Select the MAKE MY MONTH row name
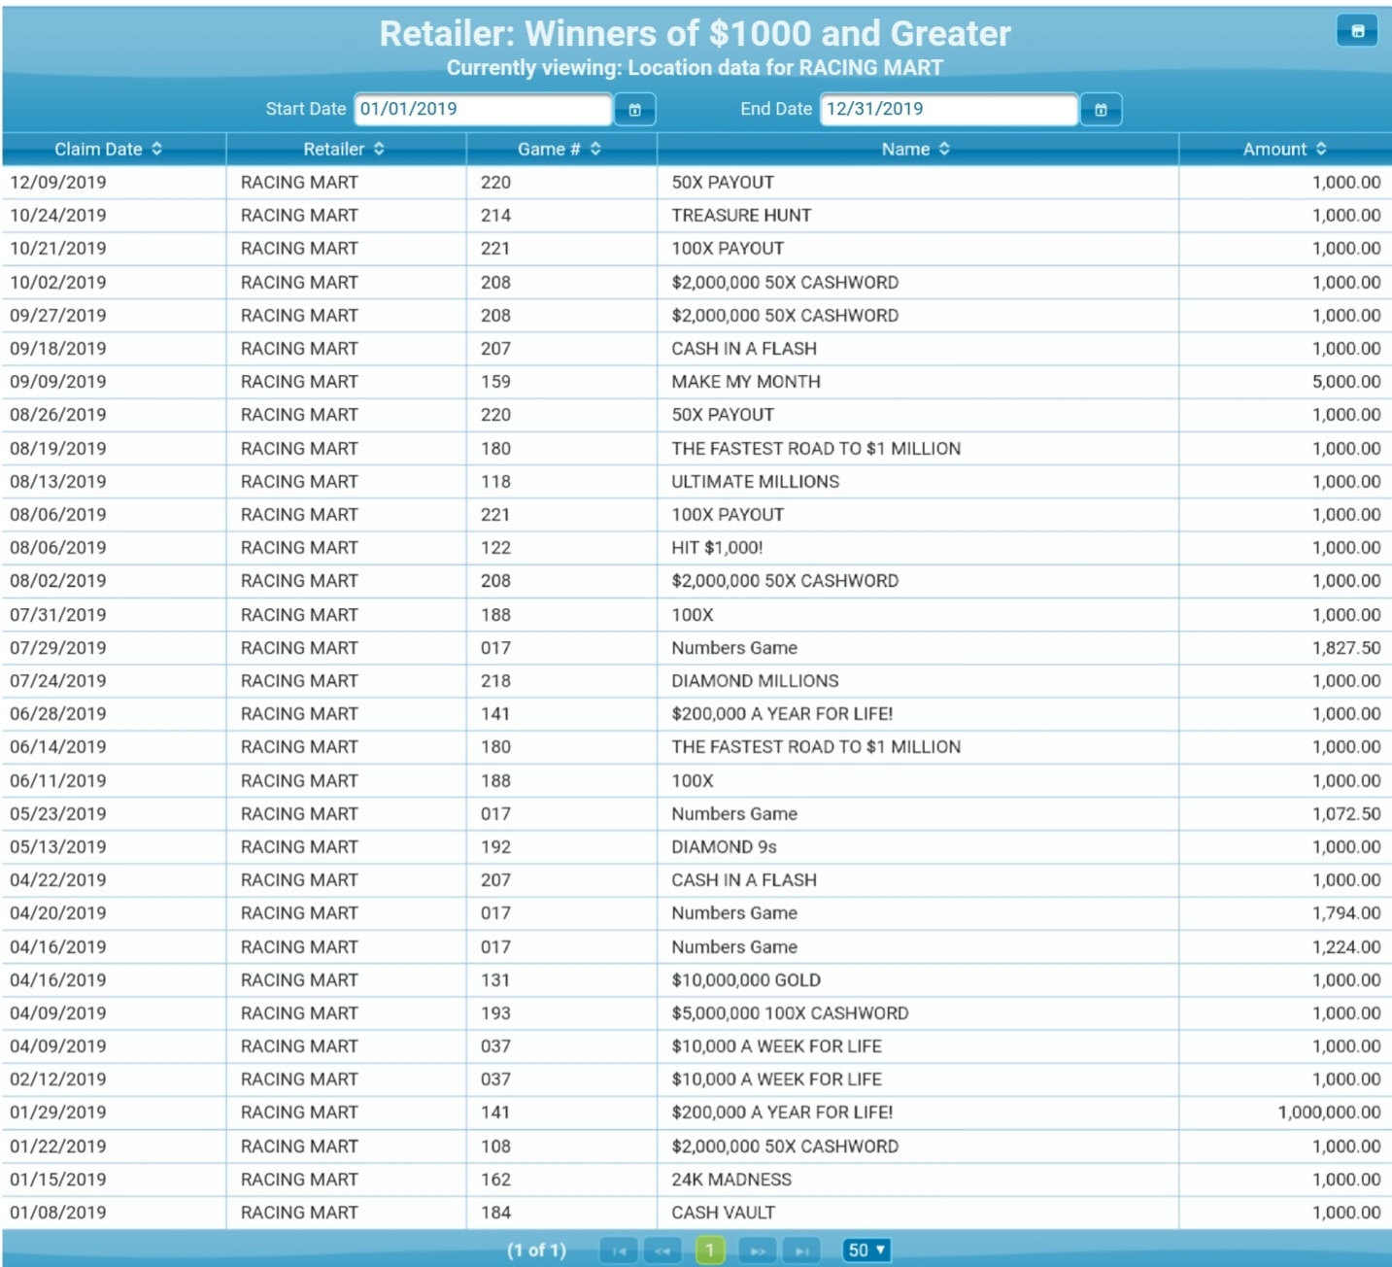This screenshot has width=1392, height=1267. coord(746,382)
